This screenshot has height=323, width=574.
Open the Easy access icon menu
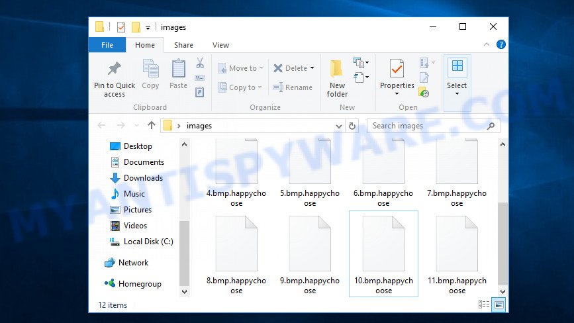click(361, 77)
